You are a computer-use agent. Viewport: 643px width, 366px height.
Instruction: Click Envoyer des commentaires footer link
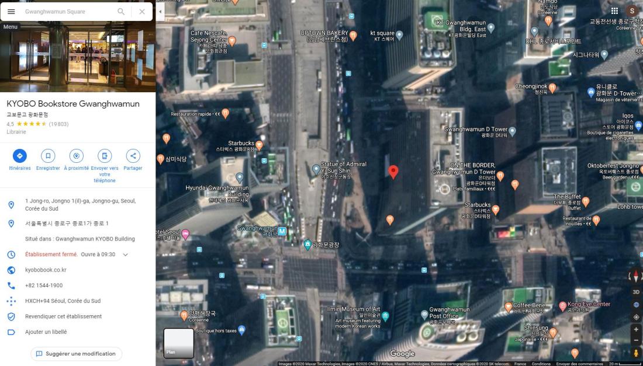pos(579,364)
